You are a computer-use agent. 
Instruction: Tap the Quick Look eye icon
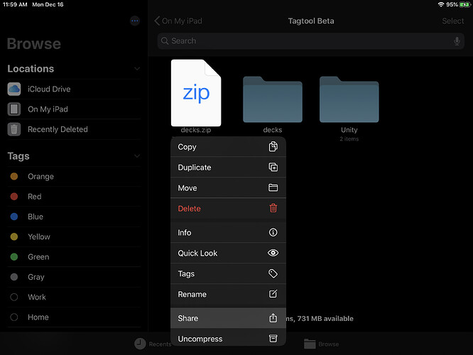pos(273,253)
